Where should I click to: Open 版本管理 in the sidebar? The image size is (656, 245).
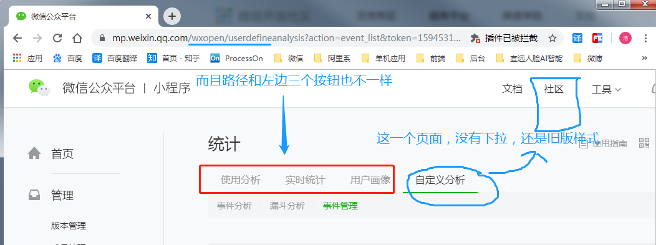(69, 226)
